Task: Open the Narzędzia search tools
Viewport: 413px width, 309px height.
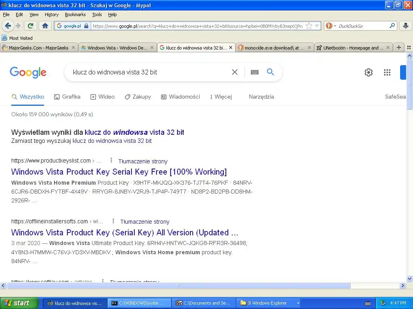Action: (261, 97)
